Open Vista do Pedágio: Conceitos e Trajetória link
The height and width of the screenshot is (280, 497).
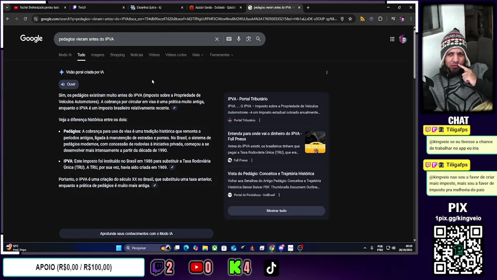[x=271, y=173]
